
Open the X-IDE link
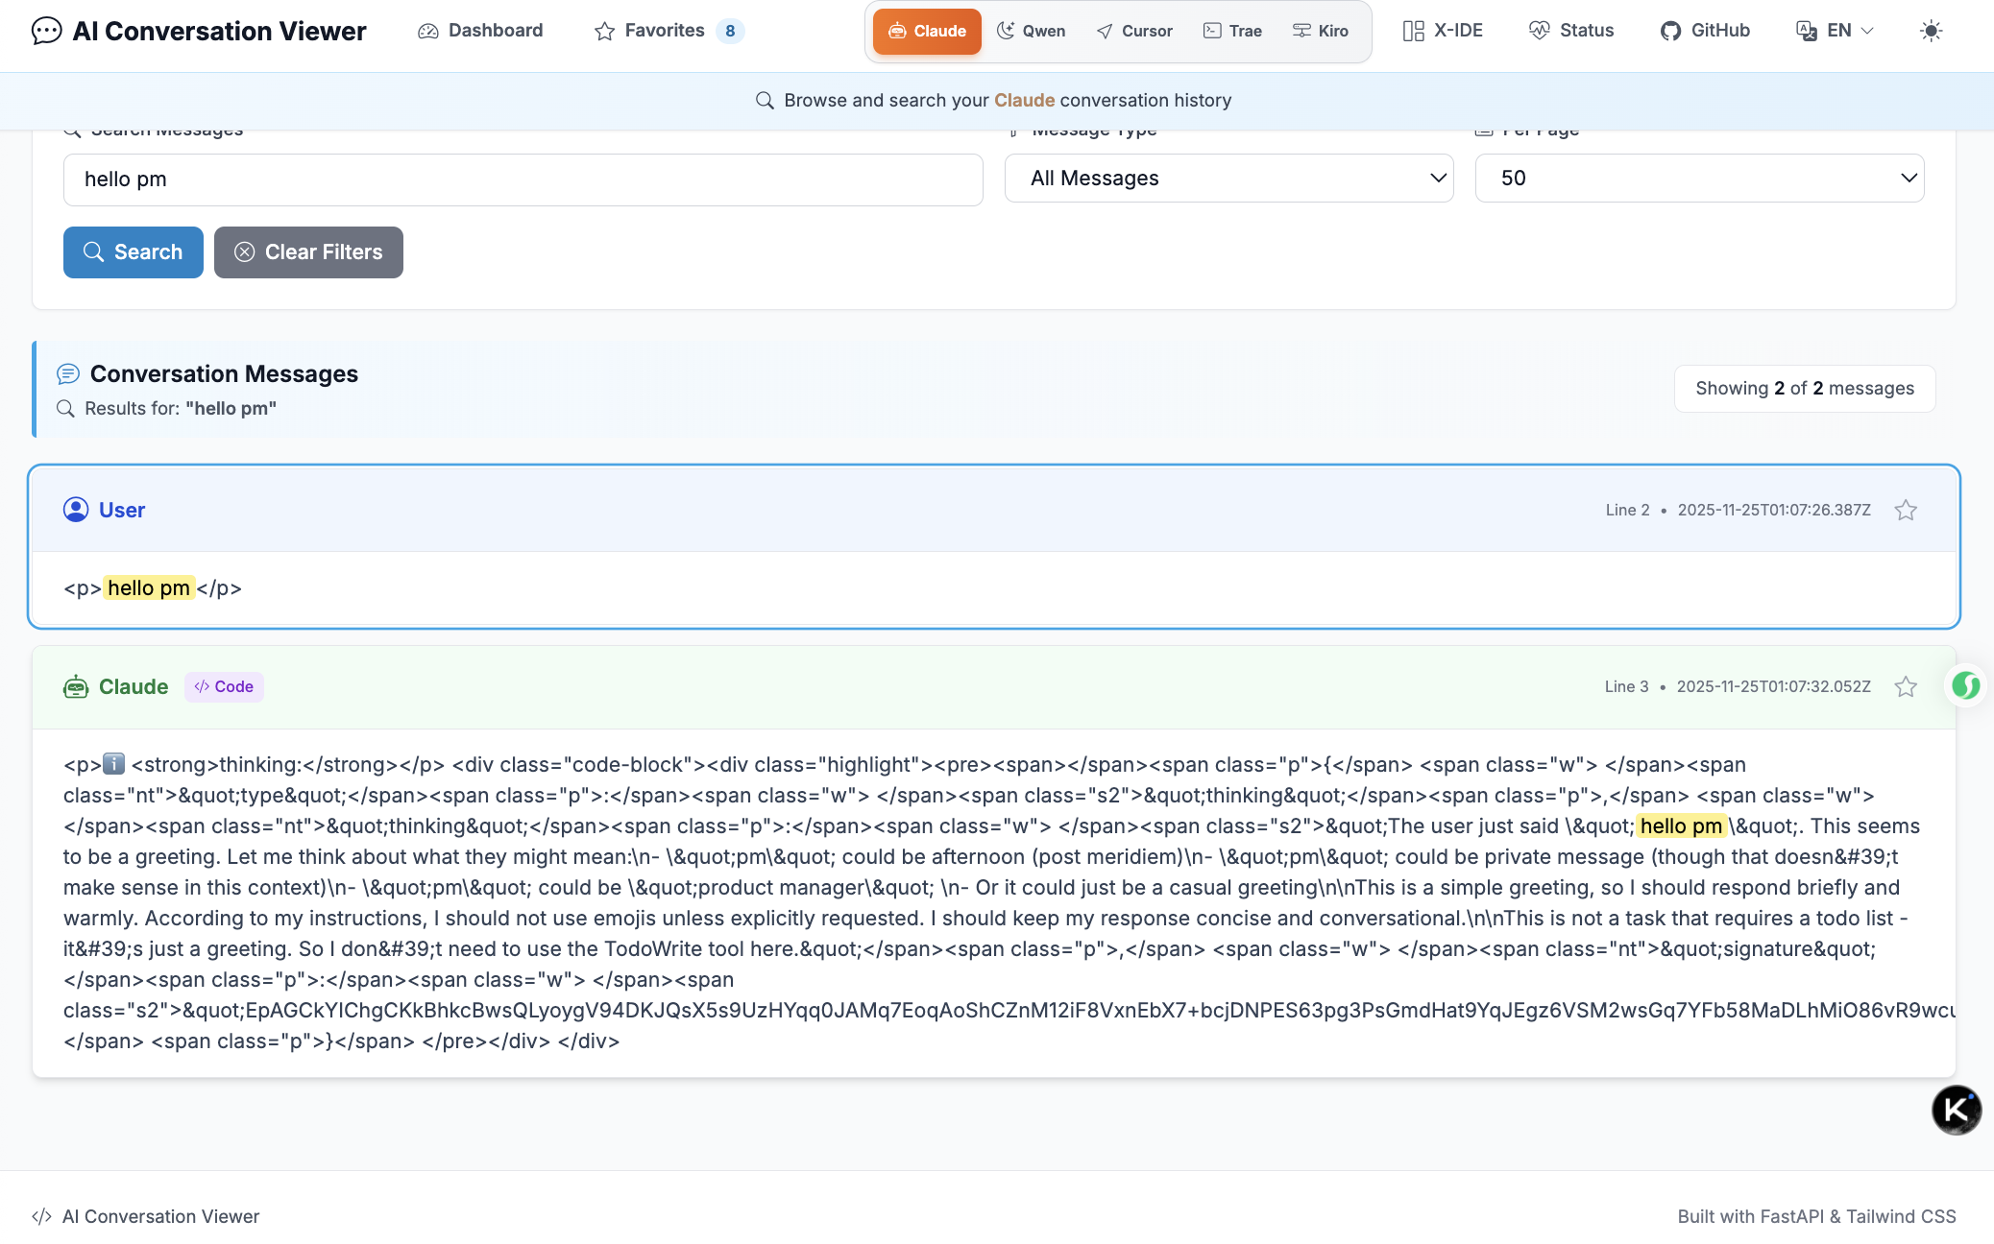click(1443, 31)
